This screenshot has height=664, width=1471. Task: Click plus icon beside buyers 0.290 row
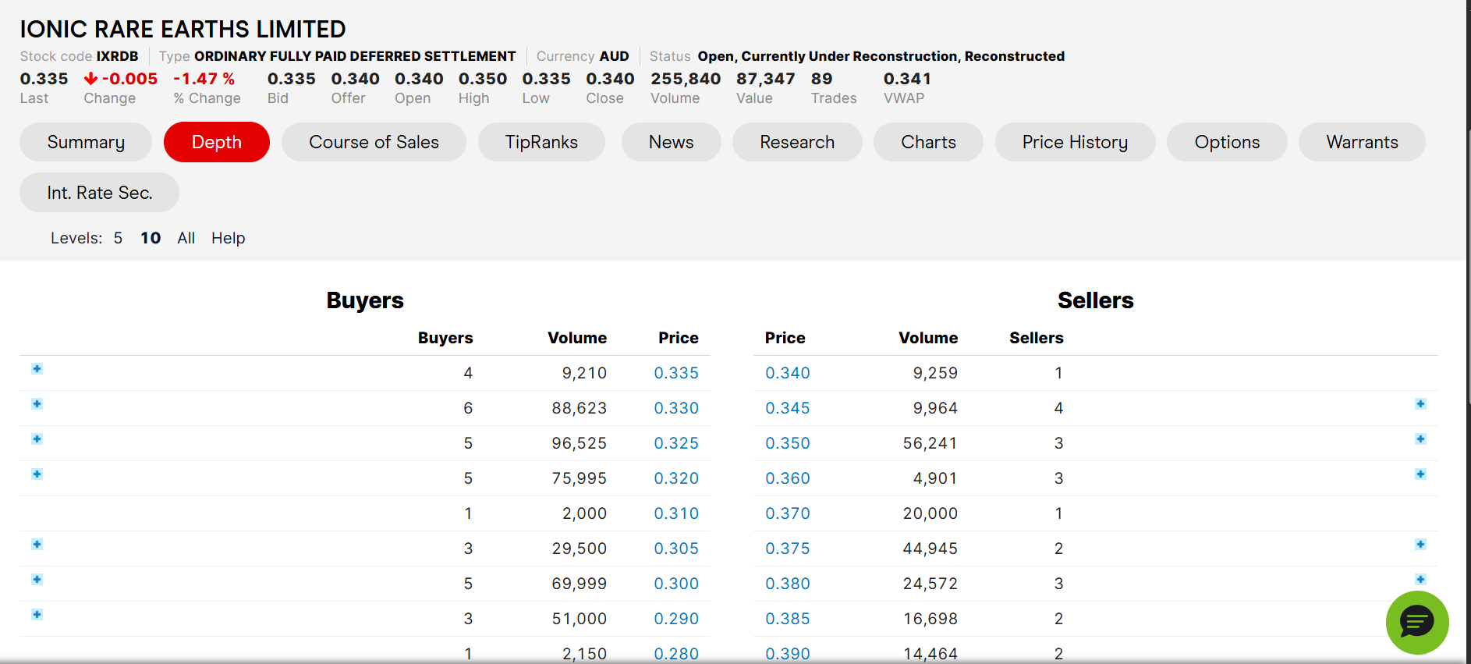[x=37, y=615]
